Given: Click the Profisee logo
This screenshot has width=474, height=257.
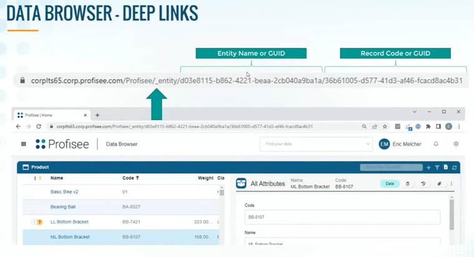Looking at the screenshot, I should [62, 144].
